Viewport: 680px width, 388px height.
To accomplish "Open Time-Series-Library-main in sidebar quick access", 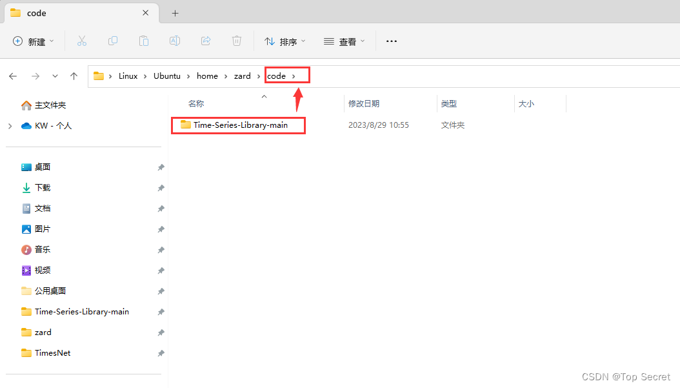I will 75,312.
